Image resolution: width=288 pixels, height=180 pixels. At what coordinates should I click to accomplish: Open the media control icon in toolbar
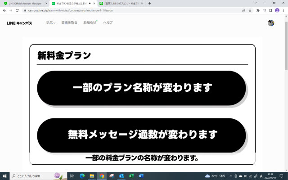point(264,10)
